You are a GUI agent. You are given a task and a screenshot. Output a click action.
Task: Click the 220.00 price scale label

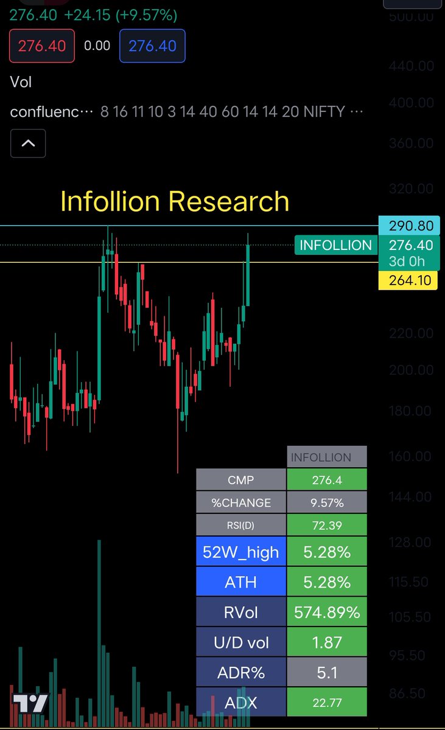[x=412, y=333]
